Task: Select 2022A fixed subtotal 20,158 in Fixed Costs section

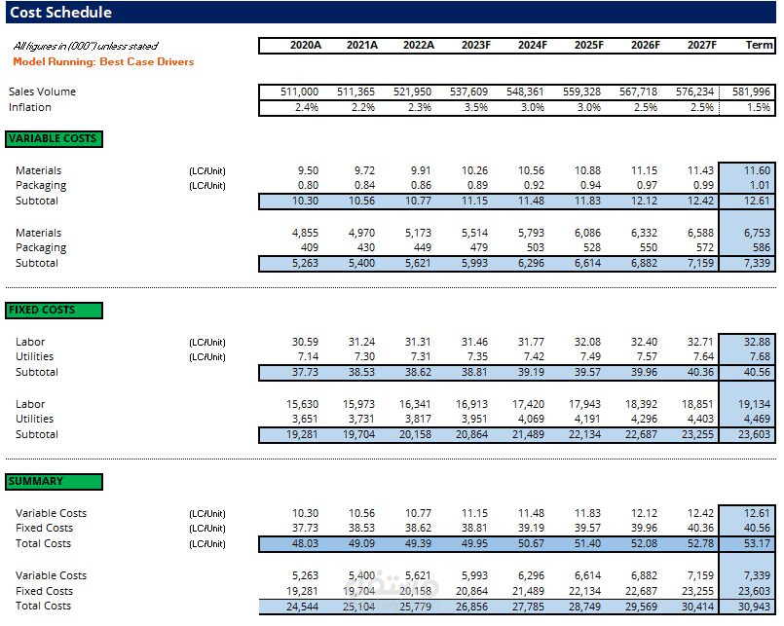Action: click(415, 435)
